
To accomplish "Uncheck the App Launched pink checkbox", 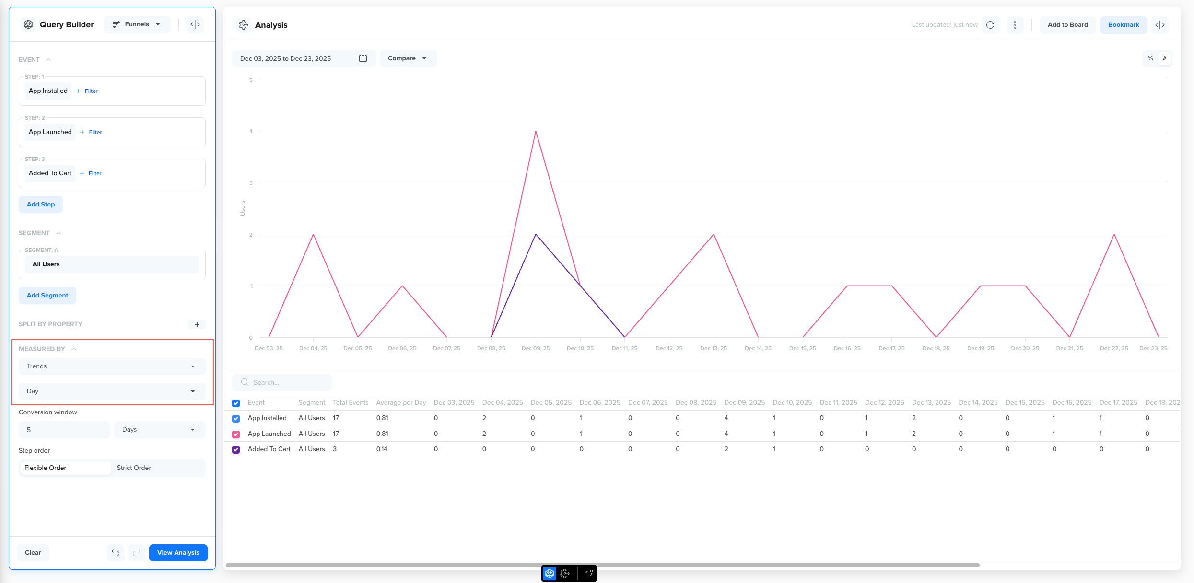I will 236,434.
